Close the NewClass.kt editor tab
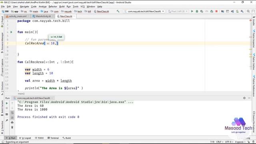Image resolution: width=256 pixels, height=144 pixels. pos(74,16)
